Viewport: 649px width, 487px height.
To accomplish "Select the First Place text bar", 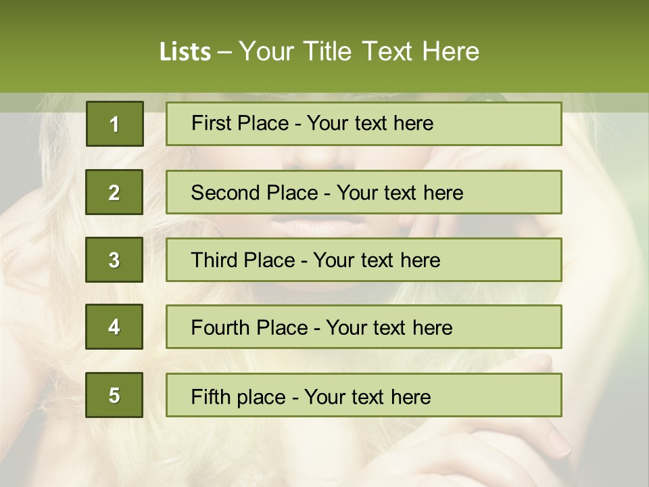I will click(364, 124).
